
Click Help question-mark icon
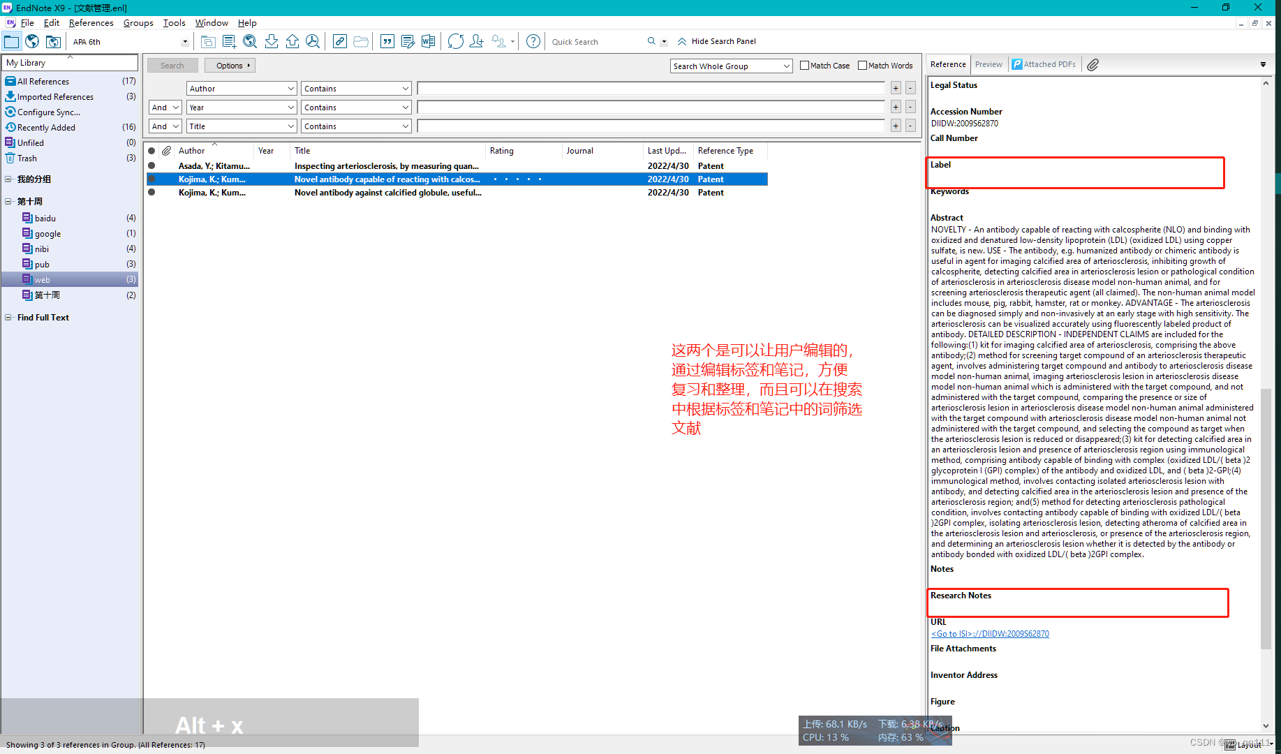[533, 41]
